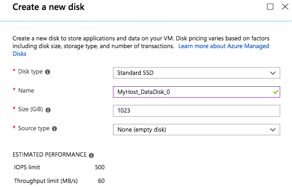Click the Disk type label
Image resolution: width=292 pixels, height=187 pixels.
[31, 72]
